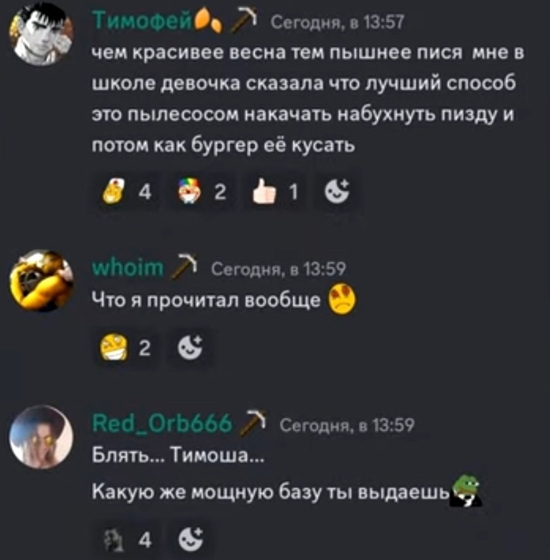Add a reaction to Red_Orb666's message
The width and height of the screenshot is (550, 560).
[x=191, y=540]
